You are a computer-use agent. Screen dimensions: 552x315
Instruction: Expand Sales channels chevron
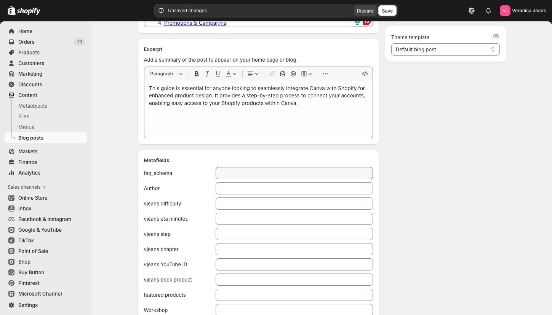[x=44, y=187]
